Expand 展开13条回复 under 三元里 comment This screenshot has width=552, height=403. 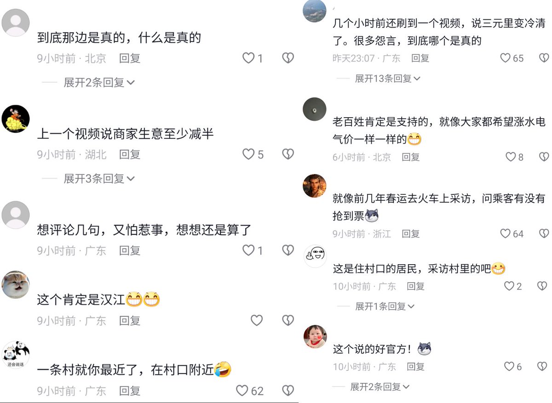[388, 79]
